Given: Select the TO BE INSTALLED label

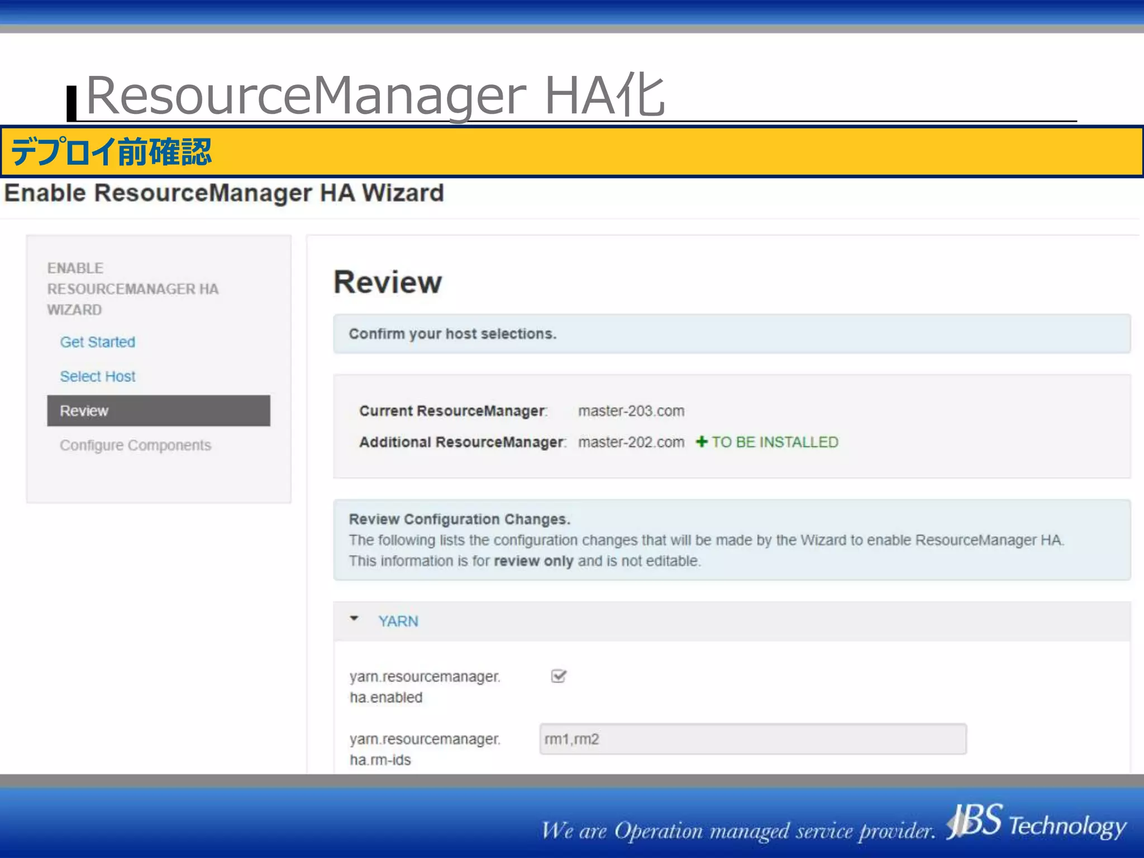Looking at the screenshot, I should click(x=775, y=442).
